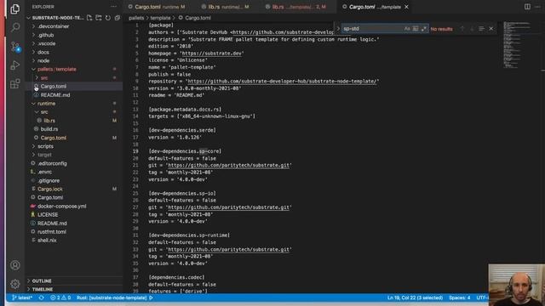Open the paritytech substrate.git link under sp-io

pos(228,207)
